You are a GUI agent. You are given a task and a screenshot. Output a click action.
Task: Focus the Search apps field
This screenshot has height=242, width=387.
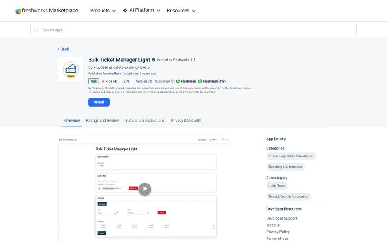click(193, 30)
